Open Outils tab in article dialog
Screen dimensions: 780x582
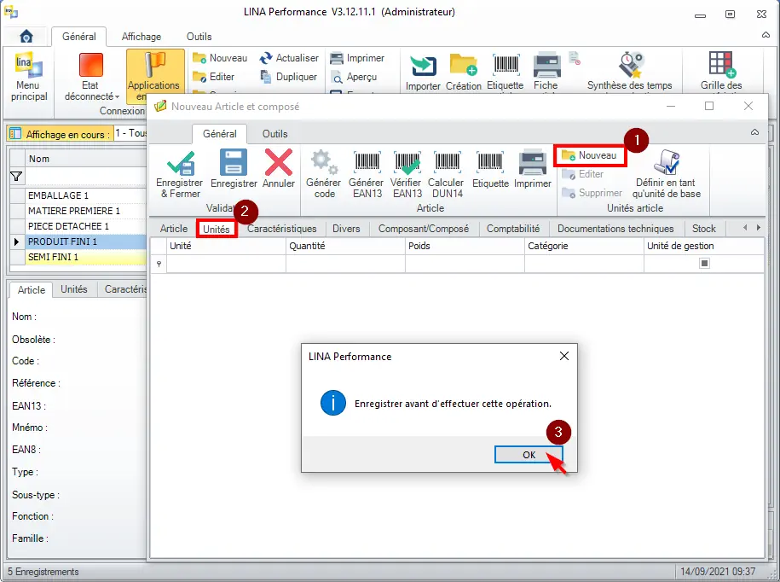[275, 134]
